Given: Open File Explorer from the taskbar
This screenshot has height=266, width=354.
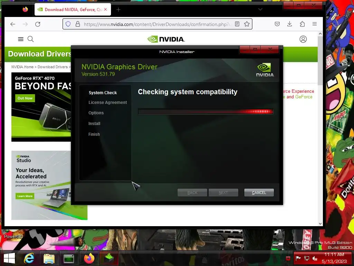Looking at the screenshot, I should click(x=49, y=258).
